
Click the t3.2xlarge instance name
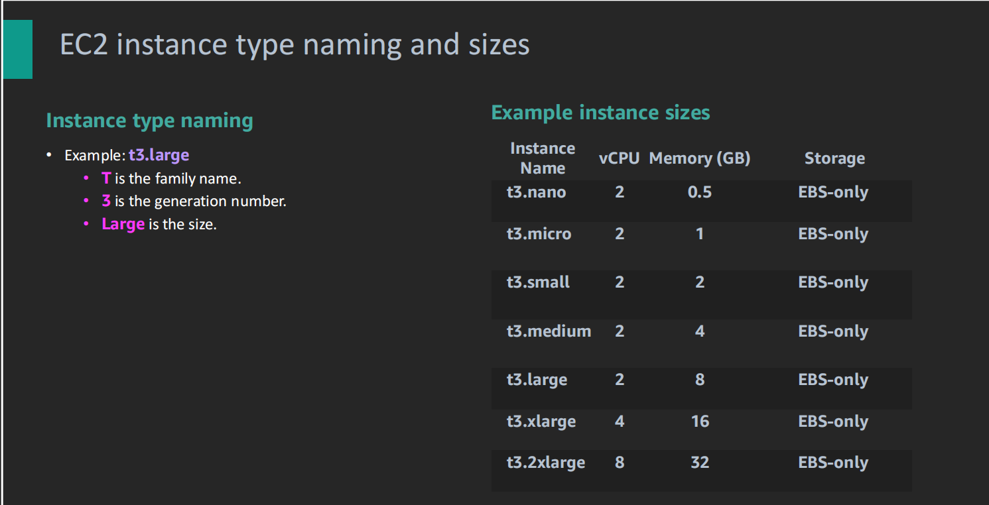pos(546,463)
